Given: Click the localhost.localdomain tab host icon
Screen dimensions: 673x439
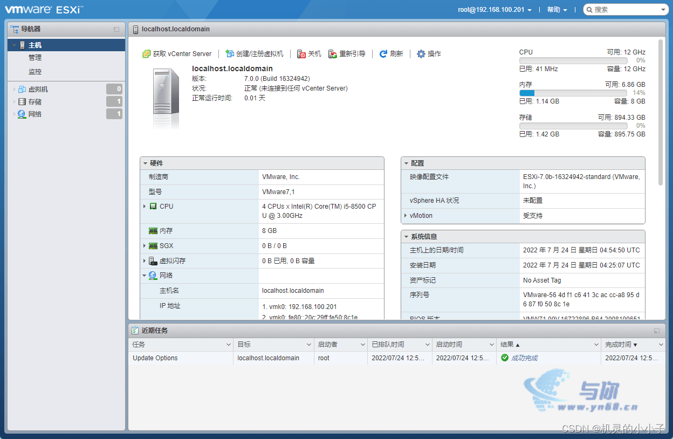Looking at the screenshot, I should 135,29.
